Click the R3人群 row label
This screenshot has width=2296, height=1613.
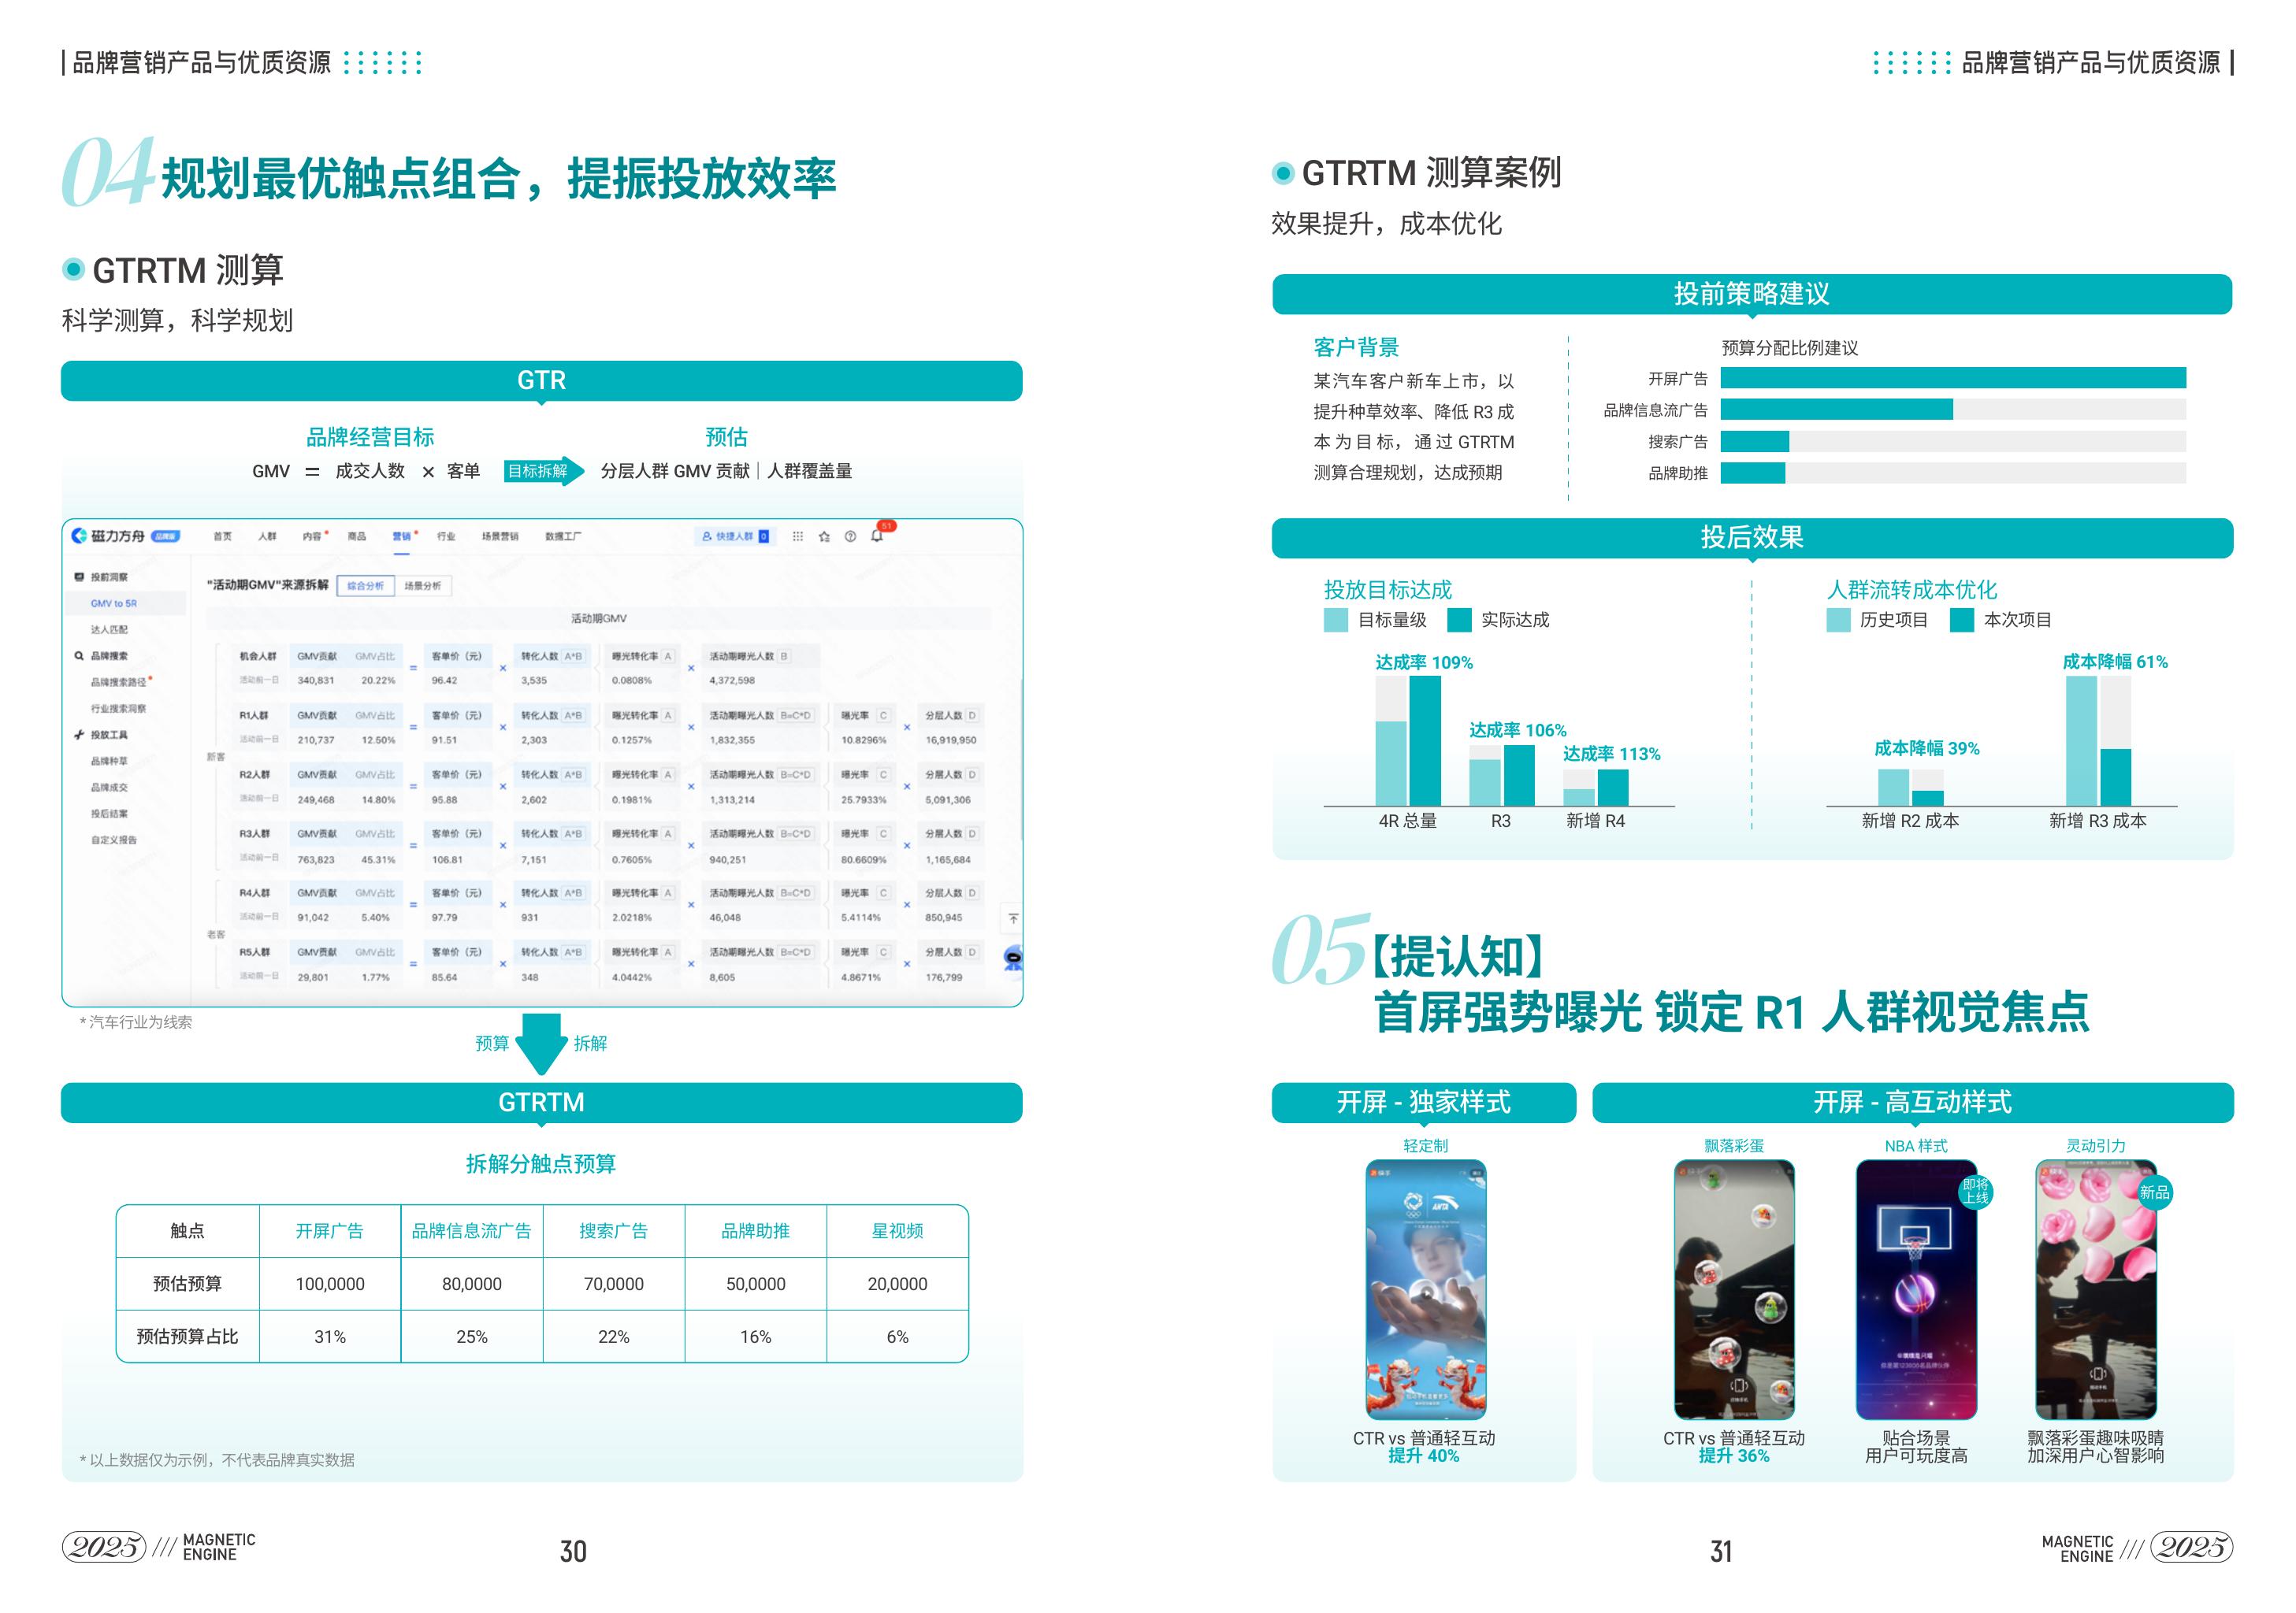click(x=254, y=833)
